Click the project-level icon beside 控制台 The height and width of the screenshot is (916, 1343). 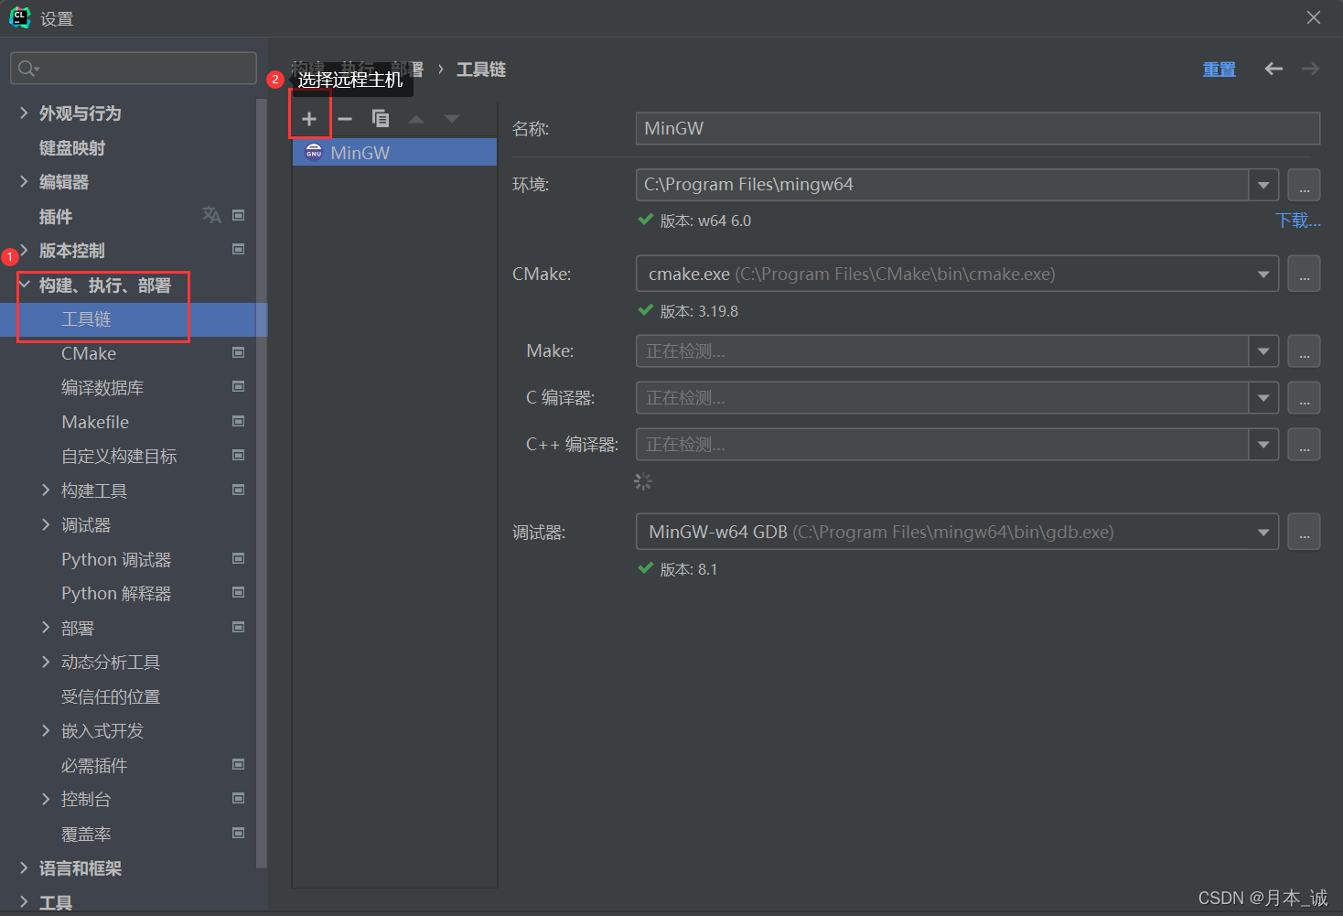[x=239, y=798]
